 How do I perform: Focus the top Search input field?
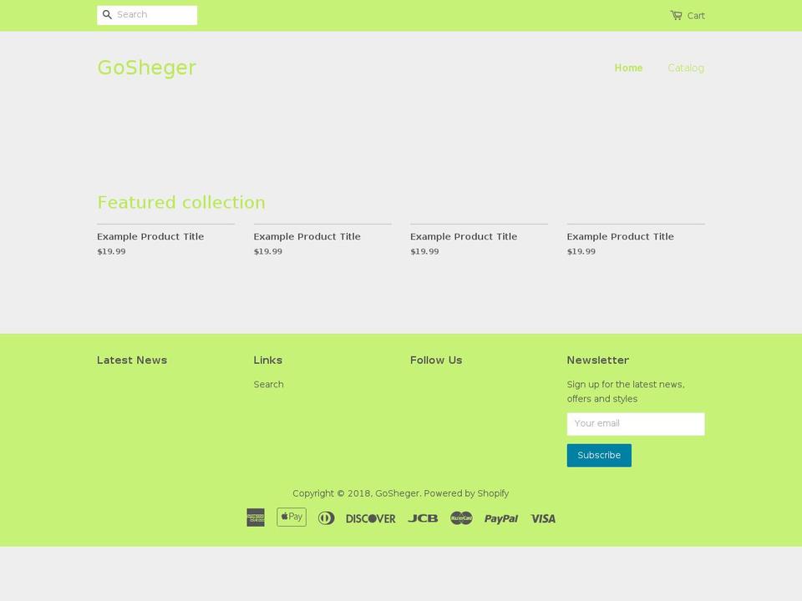click(x=147, y=15)
